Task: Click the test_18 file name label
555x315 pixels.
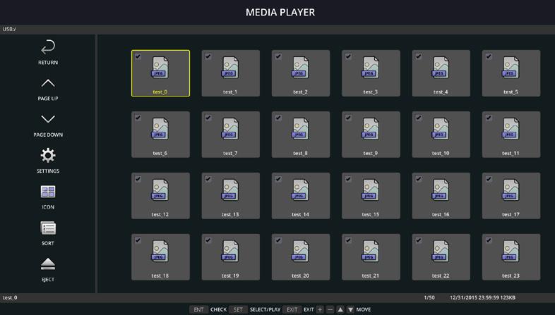Action: 160,276
